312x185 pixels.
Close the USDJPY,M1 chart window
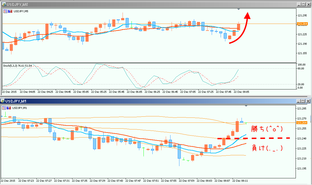[308, 101]
